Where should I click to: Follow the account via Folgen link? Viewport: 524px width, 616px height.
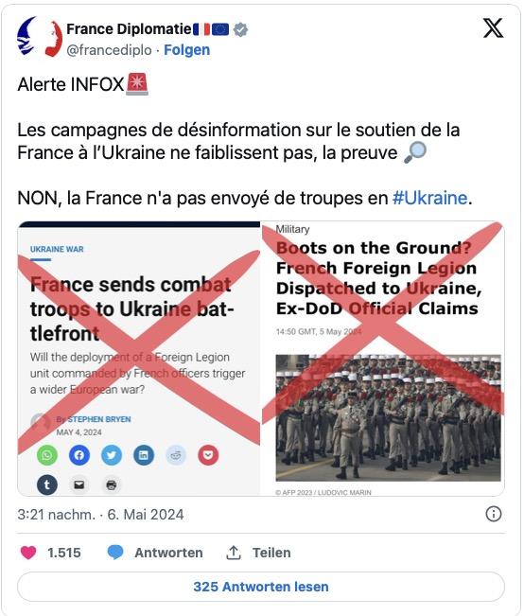[187, 50]
